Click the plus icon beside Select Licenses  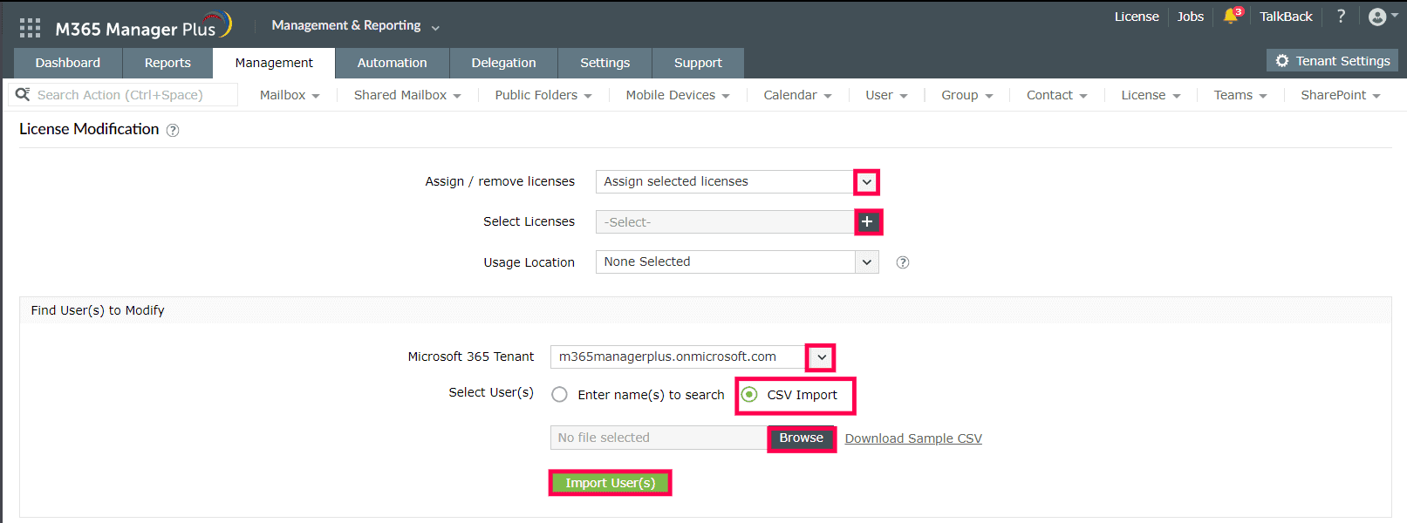[x=867, y=222]
